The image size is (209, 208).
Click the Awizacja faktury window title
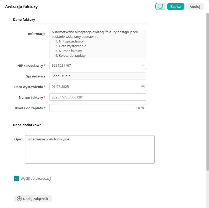(x=21, y=7)
